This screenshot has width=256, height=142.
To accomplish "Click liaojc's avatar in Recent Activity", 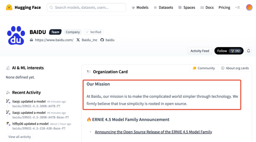I will click(8, 101).
